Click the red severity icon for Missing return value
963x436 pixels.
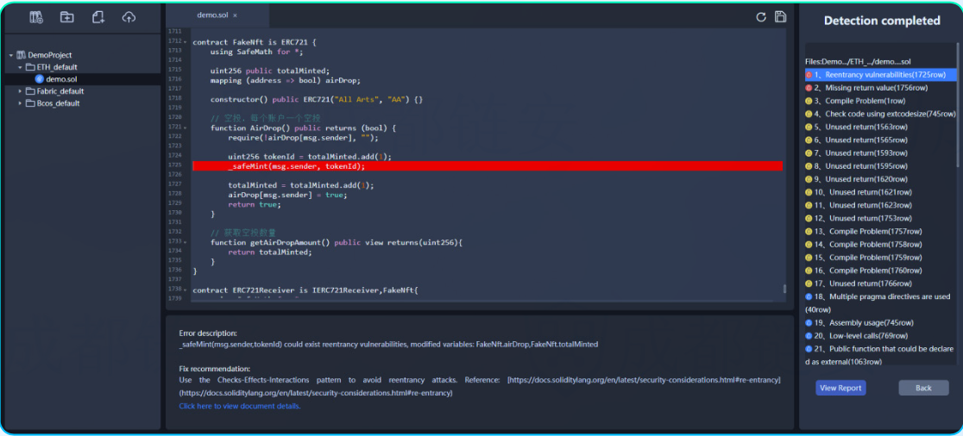coord(809,88)
